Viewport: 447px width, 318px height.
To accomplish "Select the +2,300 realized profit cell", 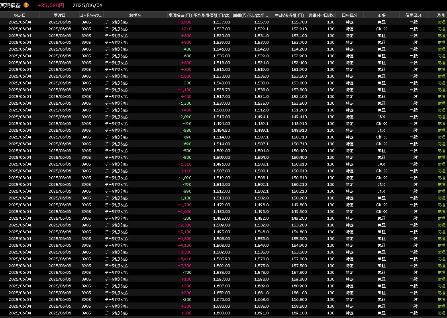I will pos(184,225).
